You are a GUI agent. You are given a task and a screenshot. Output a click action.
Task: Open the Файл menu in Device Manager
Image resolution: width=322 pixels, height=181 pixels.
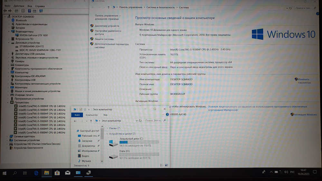(x=7, y=6)
